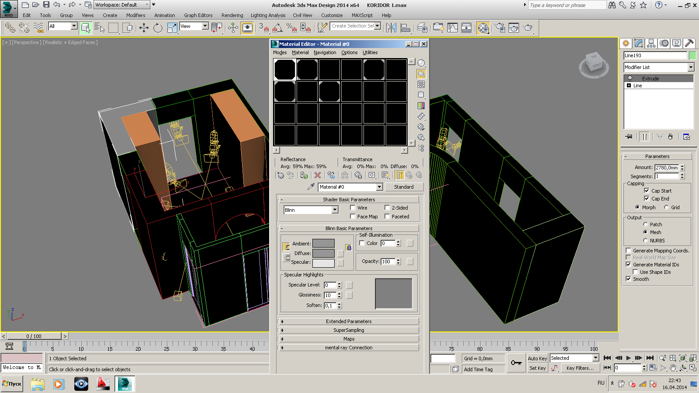Open the Modifiers main menu
This screenshot has height=393, width=699.
click(136, 15)
